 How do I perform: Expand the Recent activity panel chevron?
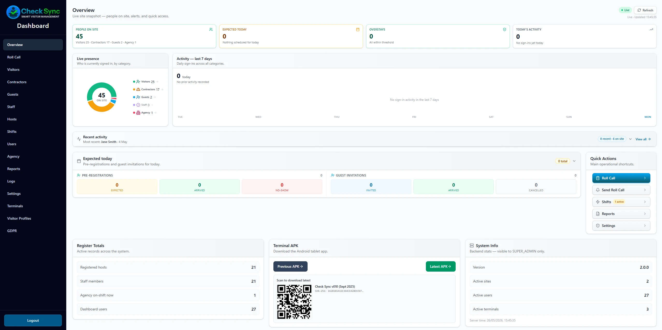(630, 139)
